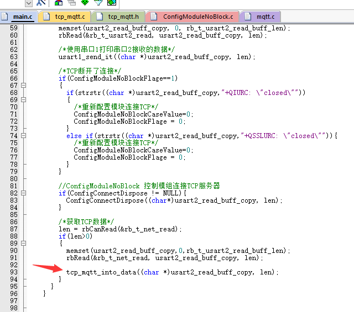Click the Select Software Packs icon
The height and width of the screenshot is (312, 354).
pyautogui.click(x=98, y=2)
